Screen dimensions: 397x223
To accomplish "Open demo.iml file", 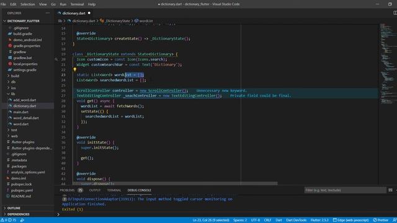I will (18, 178).
